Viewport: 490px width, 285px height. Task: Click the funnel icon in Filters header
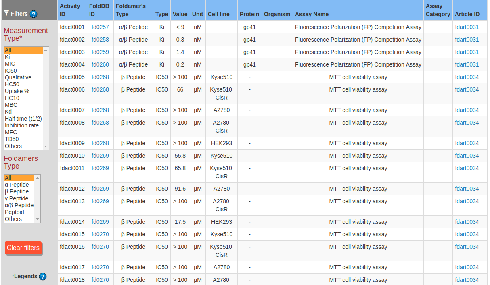coord(6,14)
